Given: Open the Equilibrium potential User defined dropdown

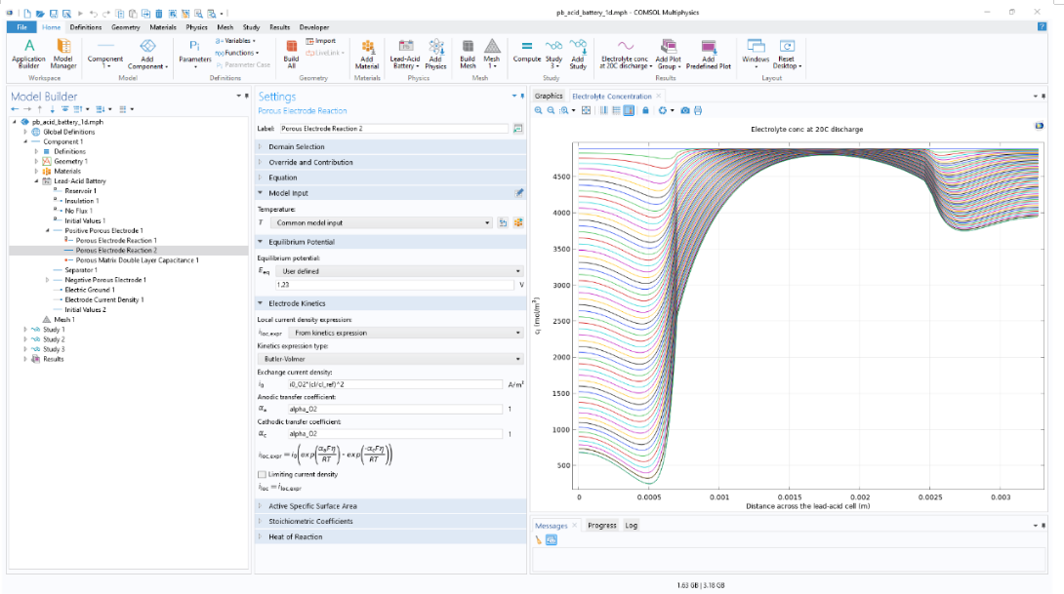Looking at the screenshot, I should pyautogui.click(x=399, y=271).
